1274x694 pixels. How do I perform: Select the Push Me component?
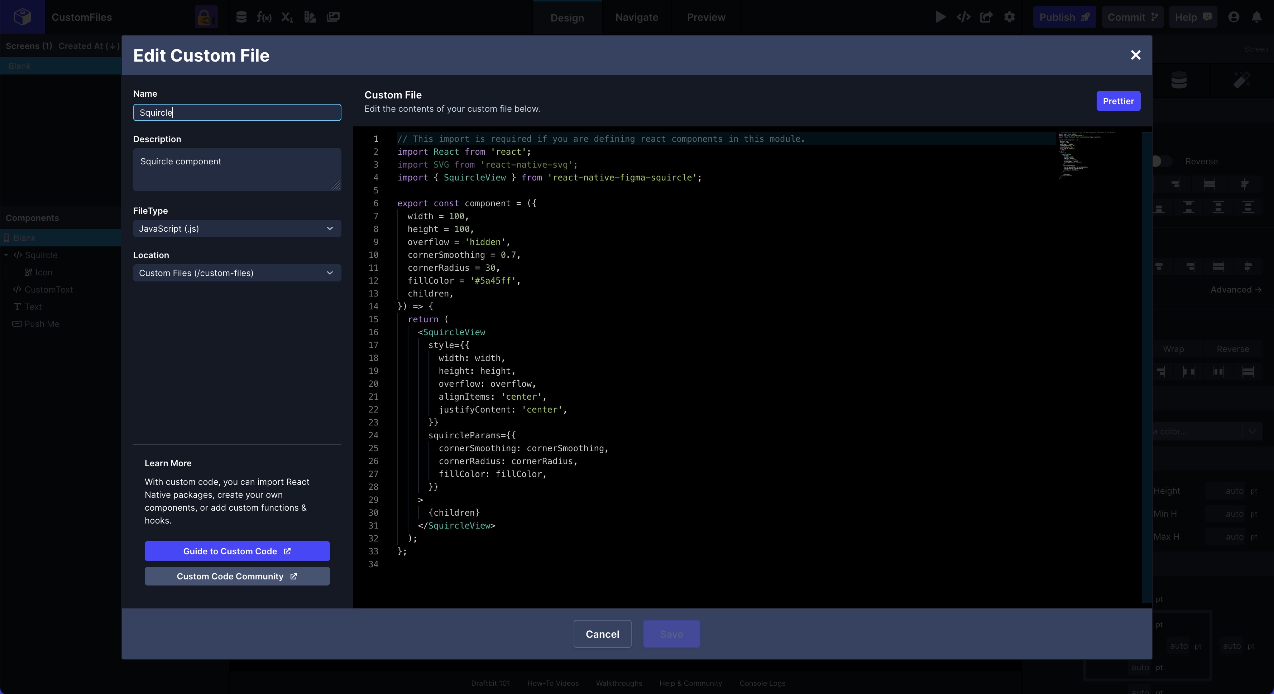point(42,324)
